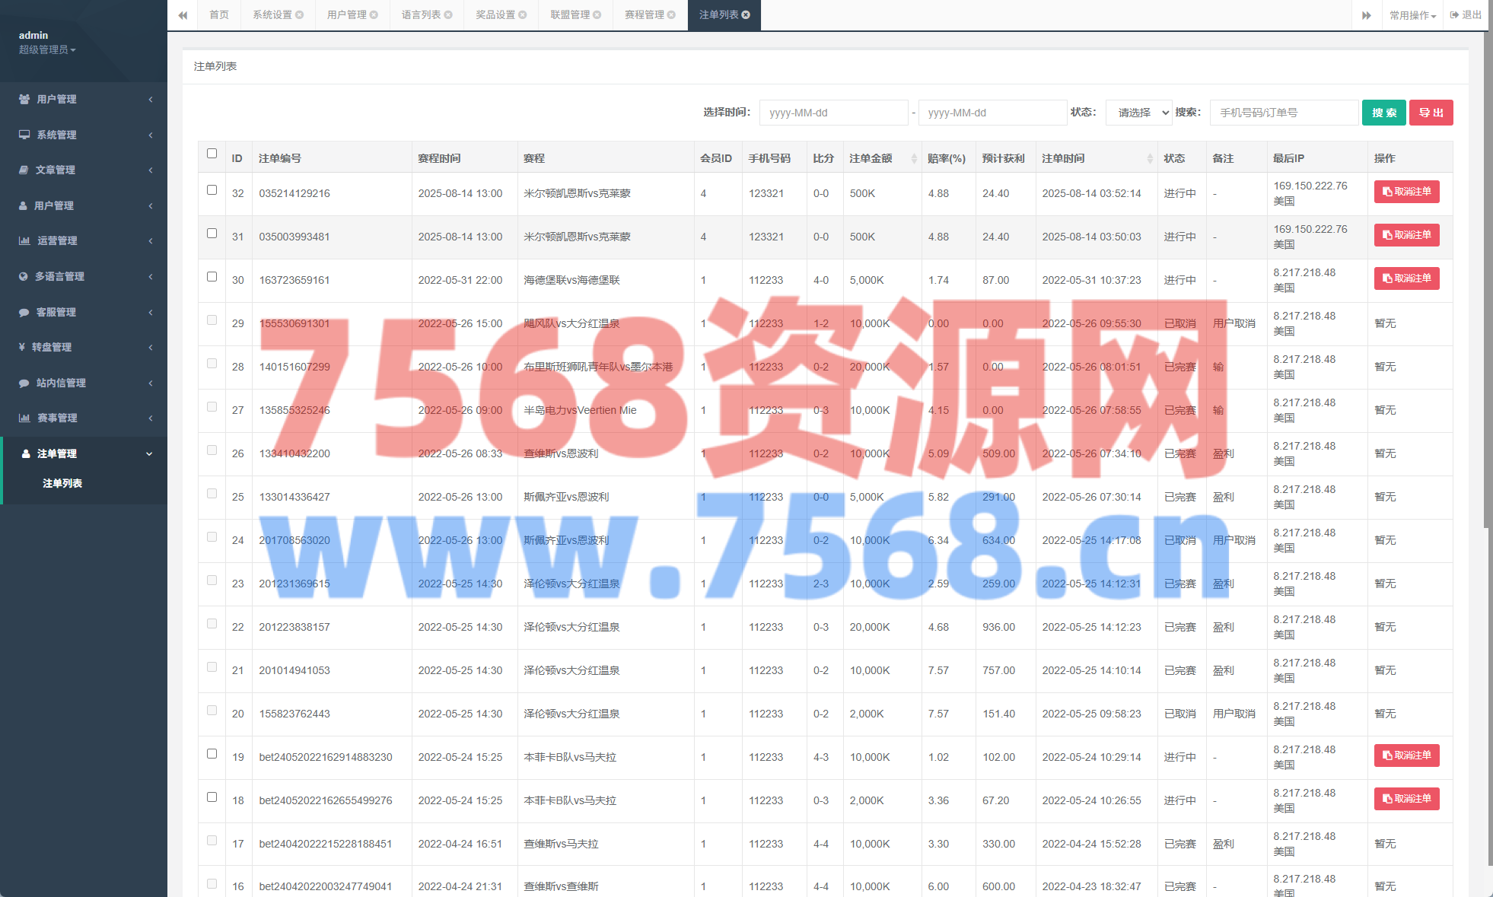
Task: Click the 多语言管理 globe icon in the sidebar
Action: tap(24, 276)
